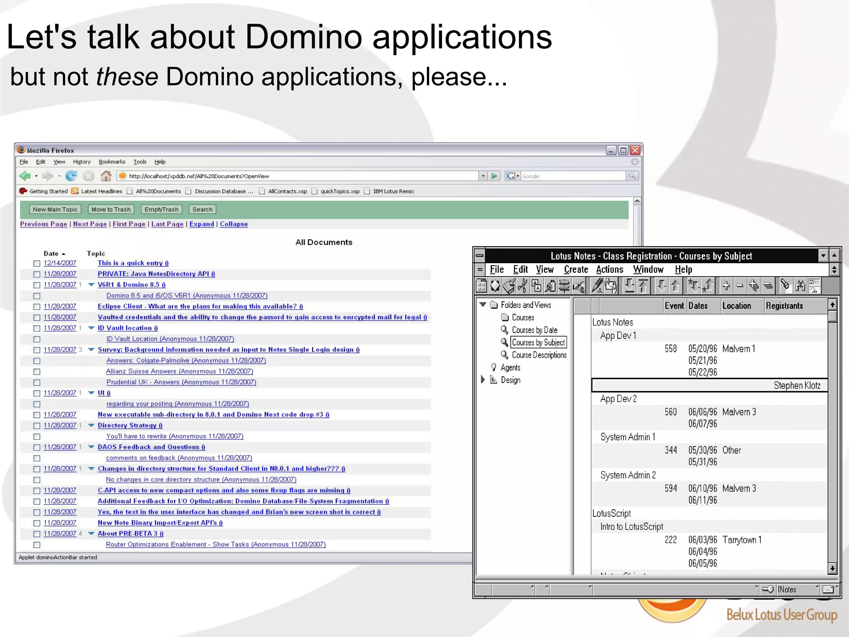Image resolution: width=849 pixels, height=637 pixels.
Task: Click the Copy icon with two A's in Notes
Action: tap(536, 286)
